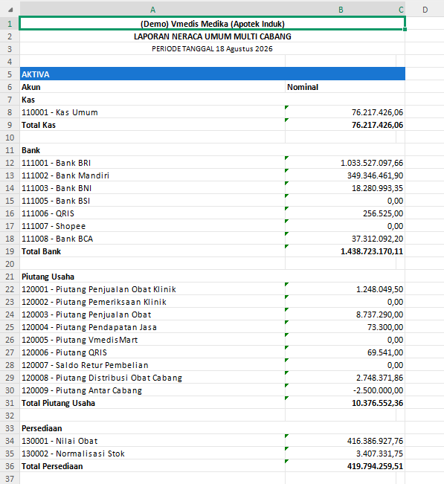Select the Bank BRI nominal value
The width and height of the screenshot is (444, 484).
tap(344, 163)
